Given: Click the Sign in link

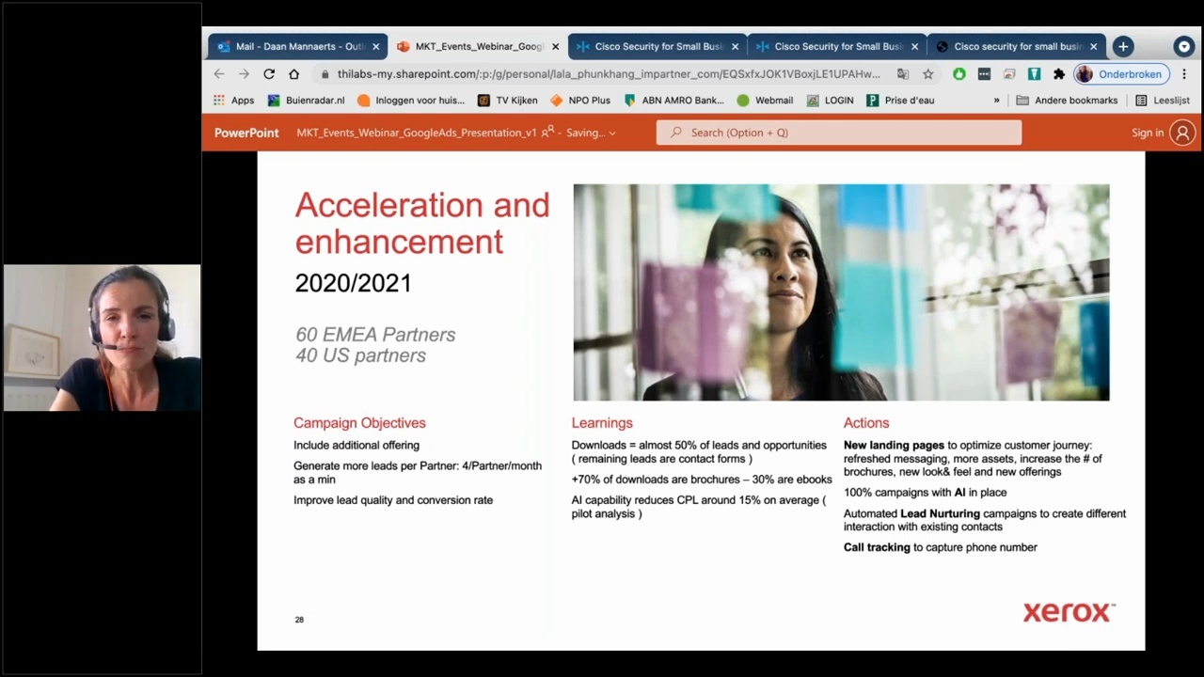Looking at the screenshot, I should pyautogui.click(x=1149, y=133).
